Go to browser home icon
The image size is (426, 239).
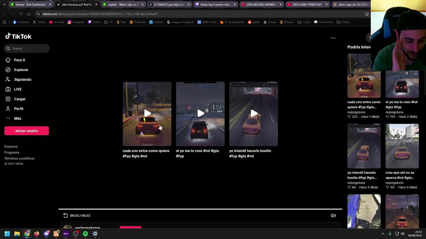pos(29,14)
